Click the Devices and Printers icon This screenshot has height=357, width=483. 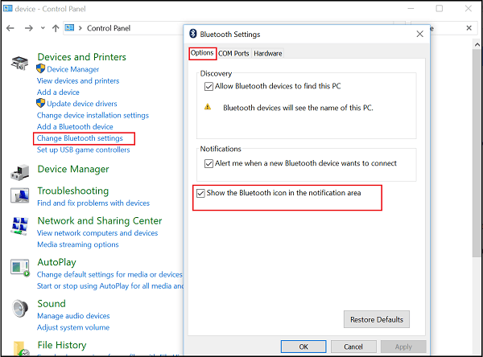click(x=19, y=63)
